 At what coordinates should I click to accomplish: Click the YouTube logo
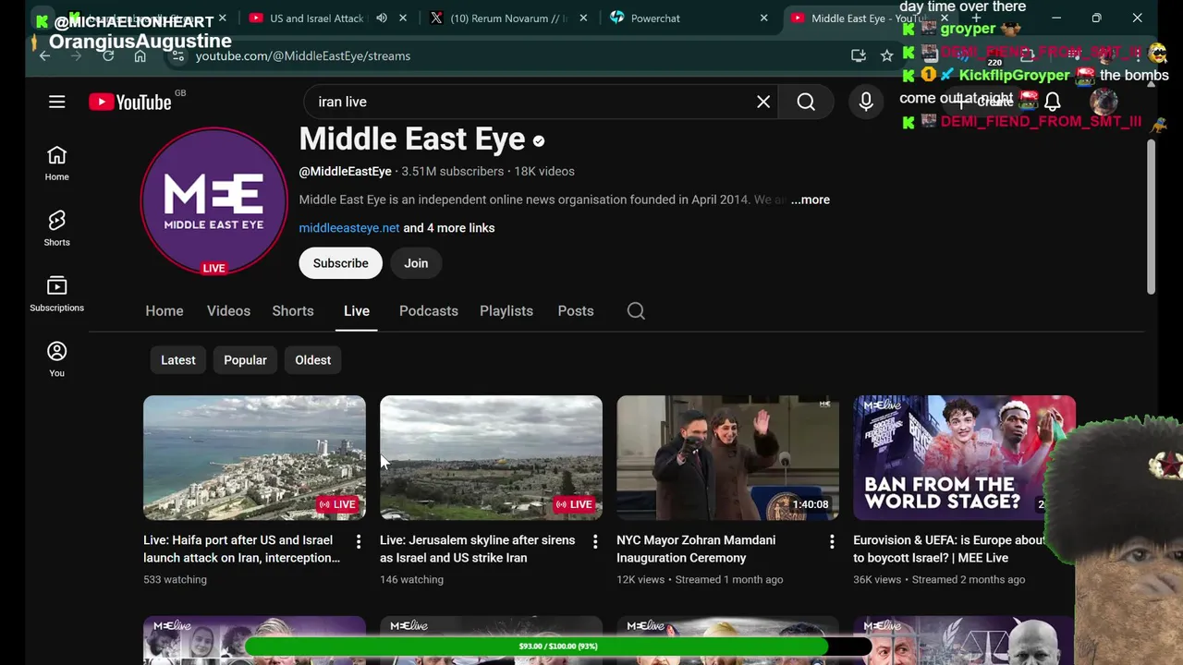[x=130, y=102]
